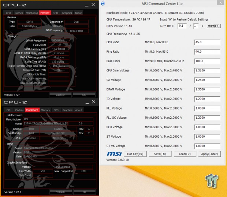Open Graphics tab in lower CPU-Z window

pyautogui.click(x=67, y=110)
